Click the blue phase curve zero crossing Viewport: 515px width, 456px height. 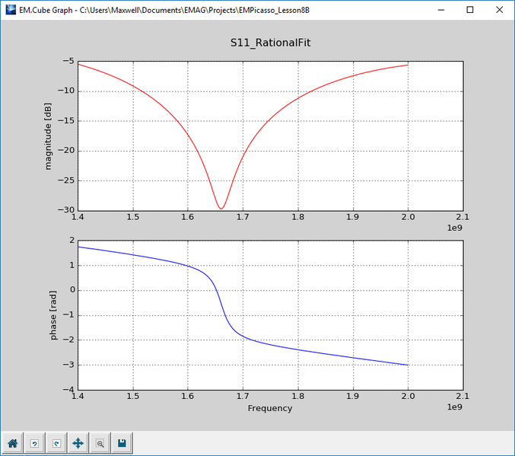point(217,290)
